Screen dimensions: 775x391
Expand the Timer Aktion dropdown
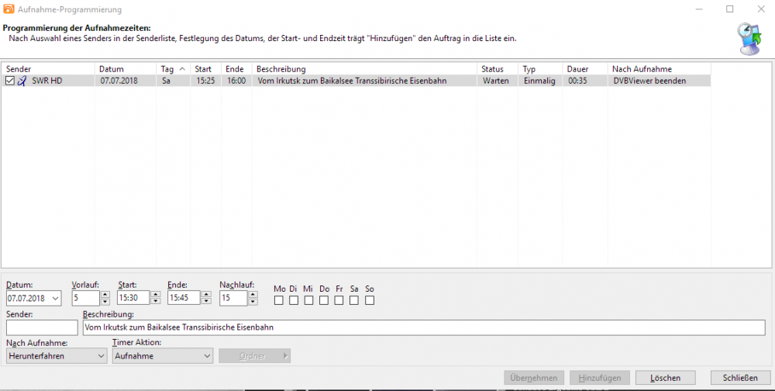point(163,356)
